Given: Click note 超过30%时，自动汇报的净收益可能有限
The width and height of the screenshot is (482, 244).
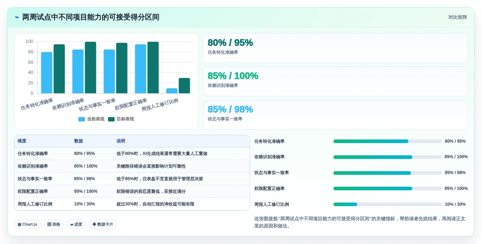Looking at the screenshot, I should [x=155, y=204].
